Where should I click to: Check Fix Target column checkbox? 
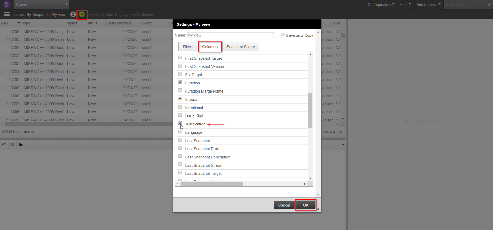[180, 74]
